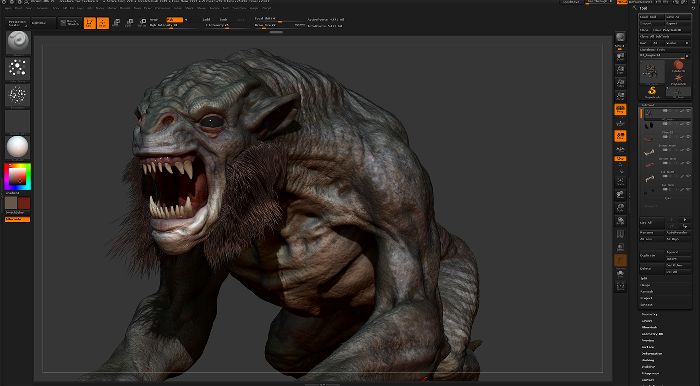Expand the Geometry section

coord(649,314)
